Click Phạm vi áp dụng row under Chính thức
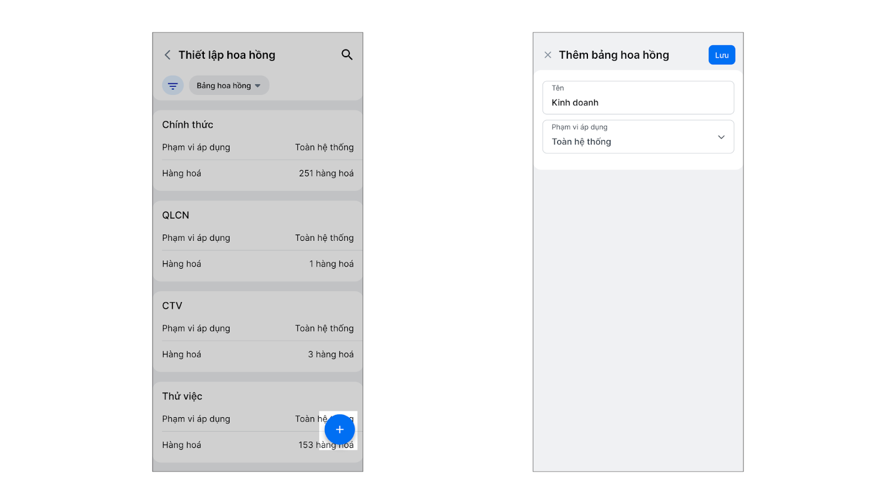This screenshot has height=504, width=896. tap(258, 147)
